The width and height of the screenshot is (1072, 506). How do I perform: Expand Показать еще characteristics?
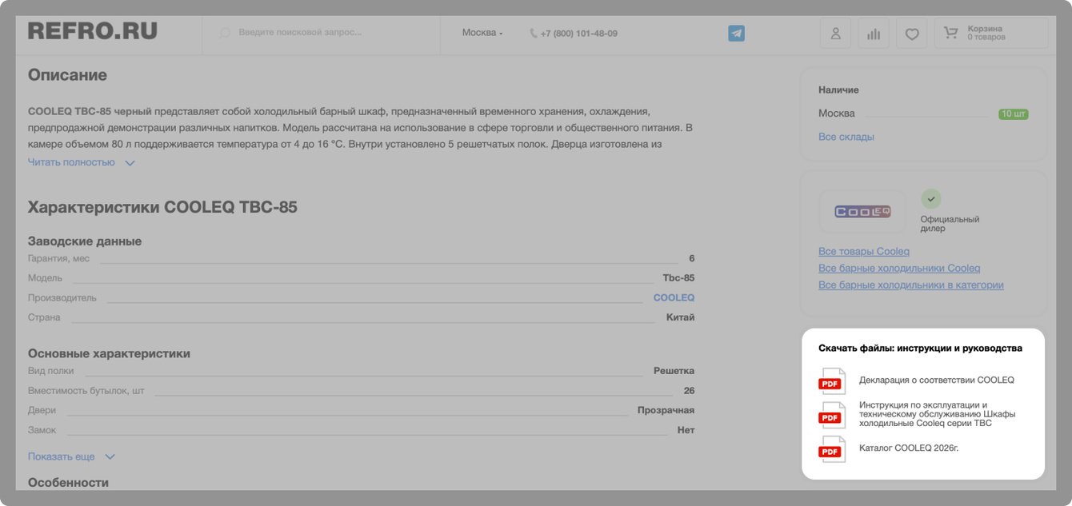pos(72,456)
